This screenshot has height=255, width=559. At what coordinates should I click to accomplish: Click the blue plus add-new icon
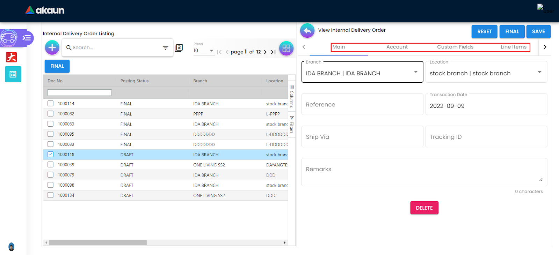(52, 47)
